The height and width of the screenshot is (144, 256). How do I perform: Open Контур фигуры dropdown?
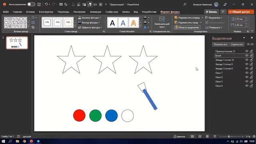[x=99, y=22]
